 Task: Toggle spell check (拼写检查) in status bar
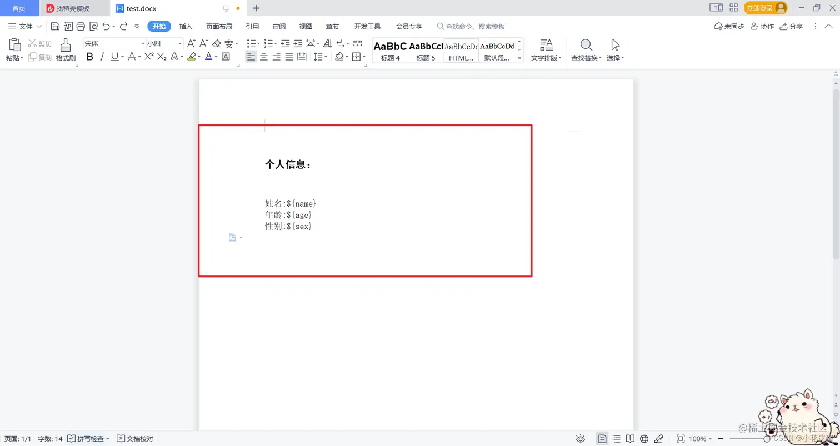89,439
